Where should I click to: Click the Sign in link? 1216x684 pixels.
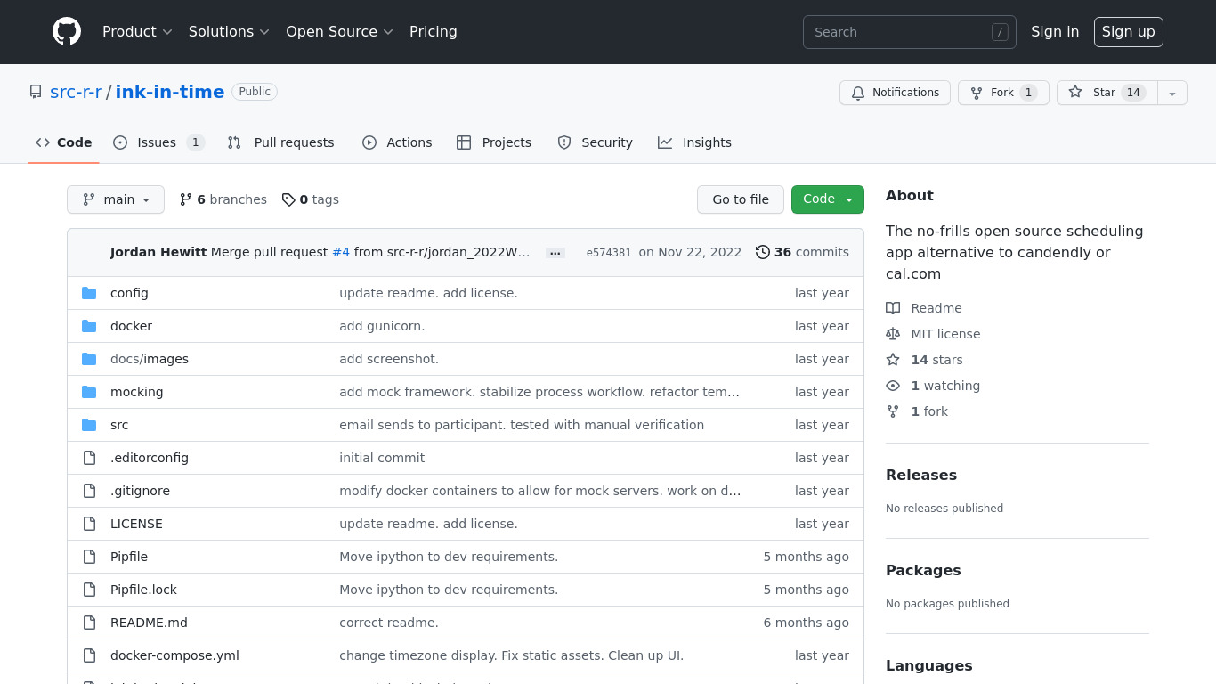tap(1055, 31)
